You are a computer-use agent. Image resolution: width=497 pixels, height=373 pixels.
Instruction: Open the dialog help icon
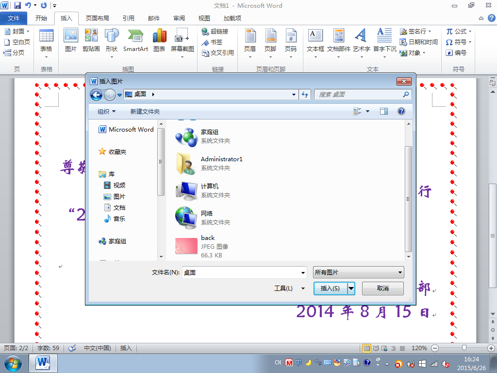(x=401, y=111)
